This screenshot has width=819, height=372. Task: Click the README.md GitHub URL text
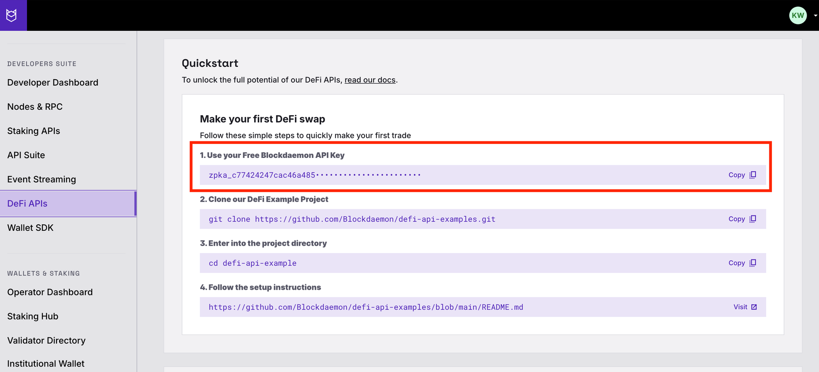point(366,307)
